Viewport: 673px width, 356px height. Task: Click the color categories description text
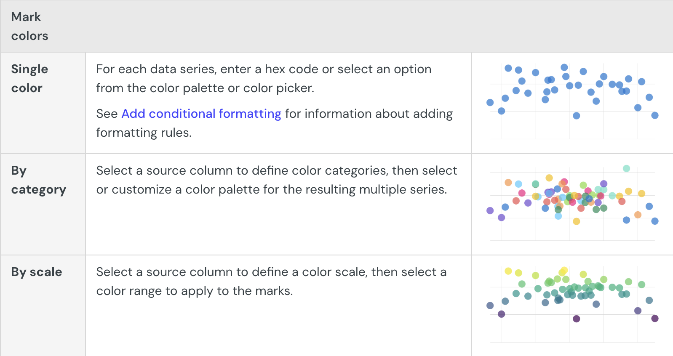click(x=276, y=180)
